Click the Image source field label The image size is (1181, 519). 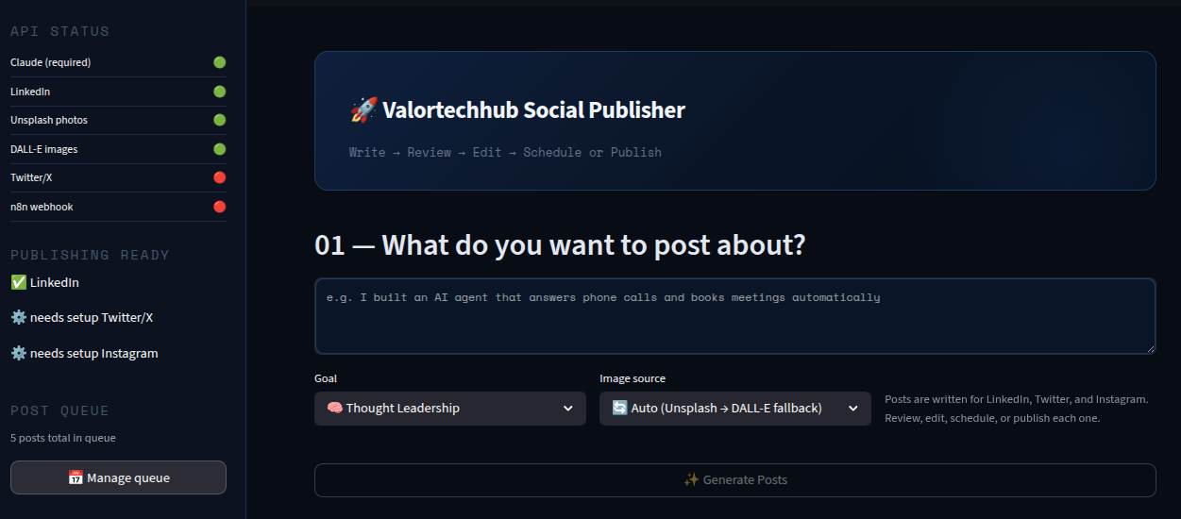click(633, 378)
